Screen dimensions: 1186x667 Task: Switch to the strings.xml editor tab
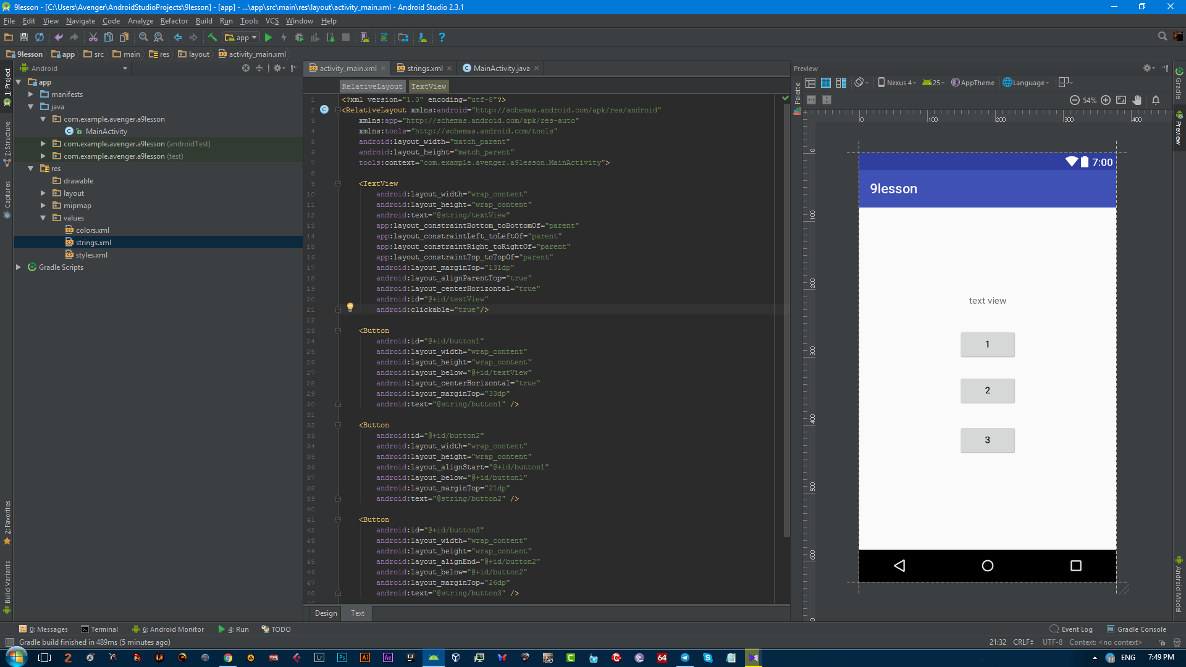pyautogui.click(x=425, y=69)
